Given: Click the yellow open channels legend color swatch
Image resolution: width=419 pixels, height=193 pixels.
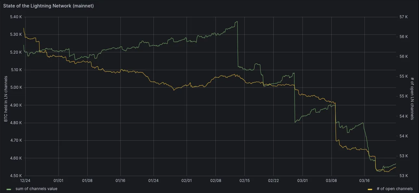Looking at the screenshot, I should point(370,189).
